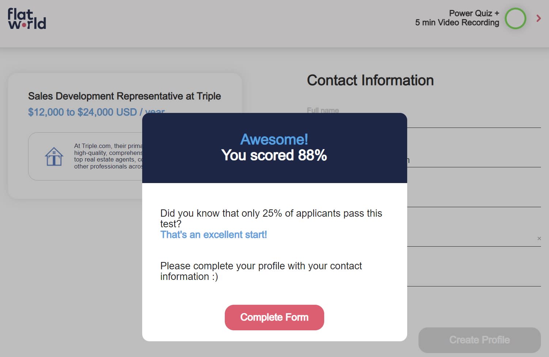Click the flatworld logo
This screenshot has width=549, height=357.
coord(27,19)
